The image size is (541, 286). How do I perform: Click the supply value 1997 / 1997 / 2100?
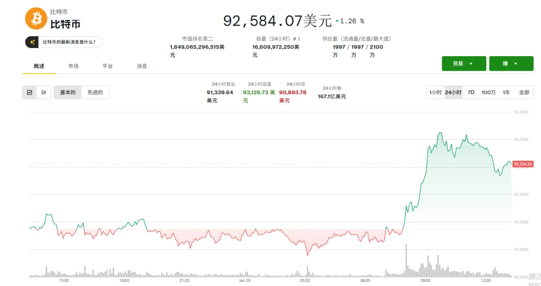pyautogui.click(x=358, y=51)
